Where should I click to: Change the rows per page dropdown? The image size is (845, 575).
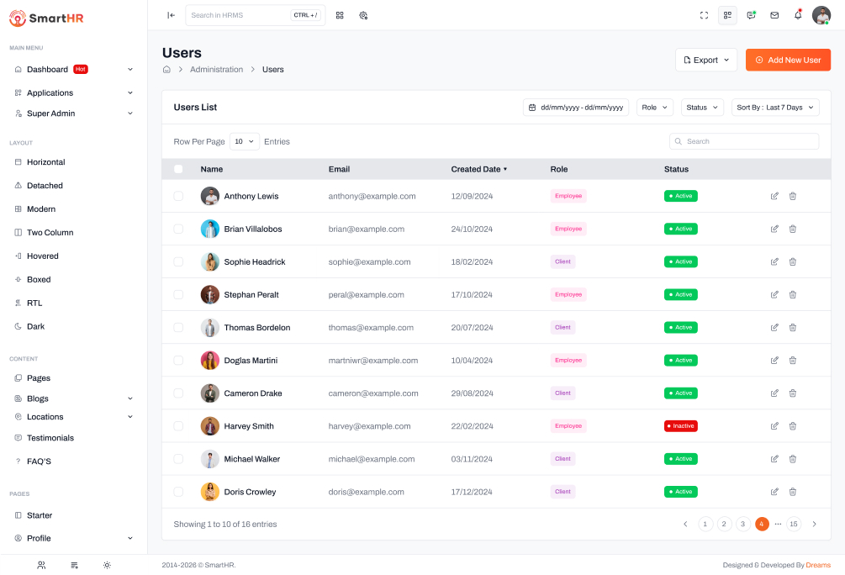tap(244, 142)
